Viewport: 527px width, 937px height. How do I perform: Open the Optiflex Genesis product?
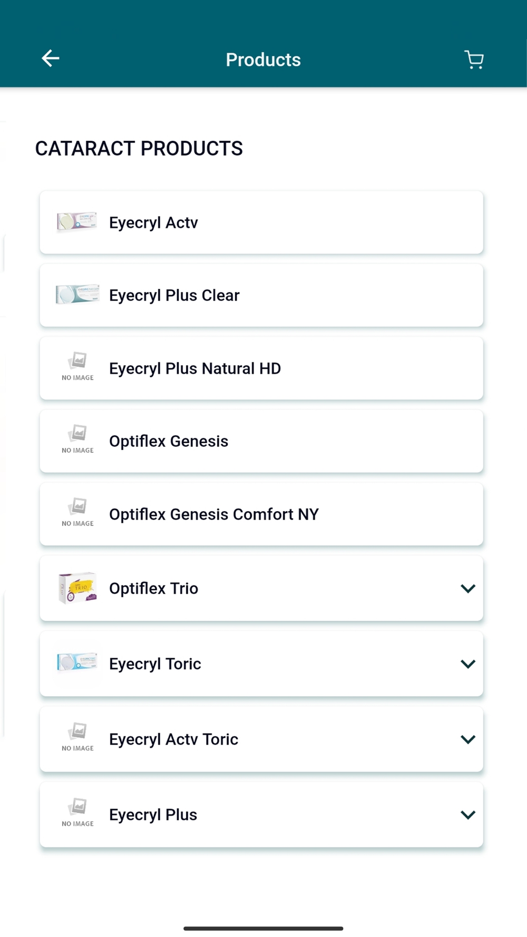click(x=169, y=441)
